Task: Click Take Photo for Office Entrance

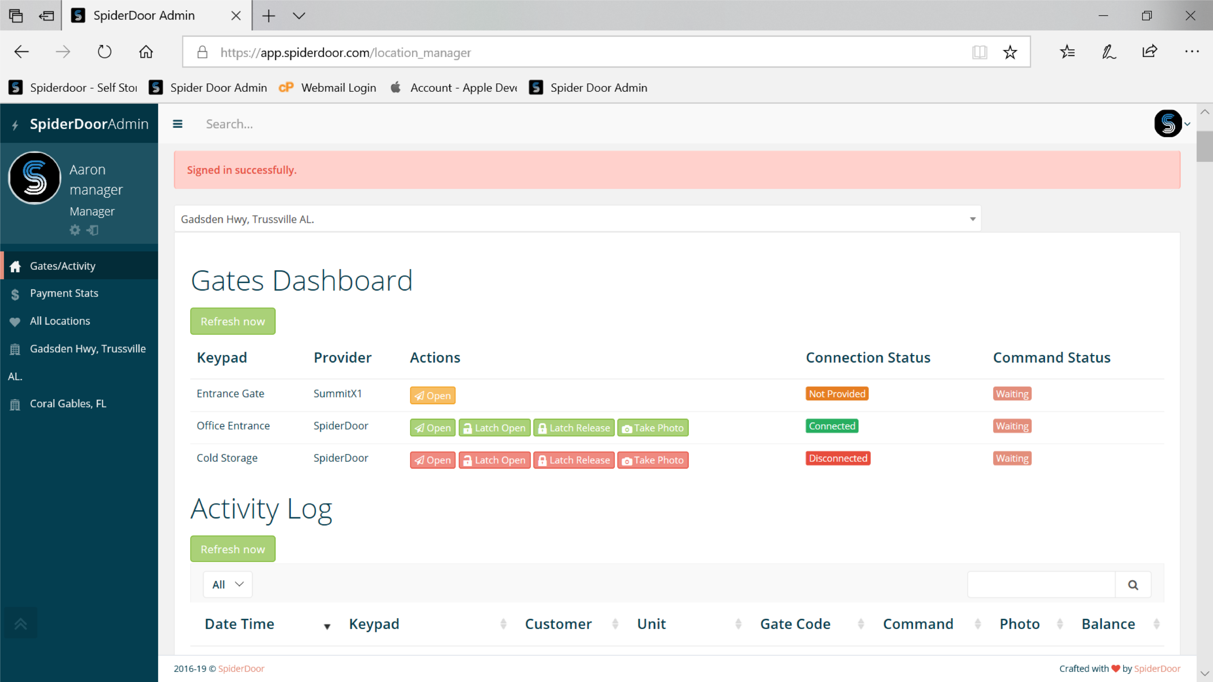Action: tap(653, 428)
